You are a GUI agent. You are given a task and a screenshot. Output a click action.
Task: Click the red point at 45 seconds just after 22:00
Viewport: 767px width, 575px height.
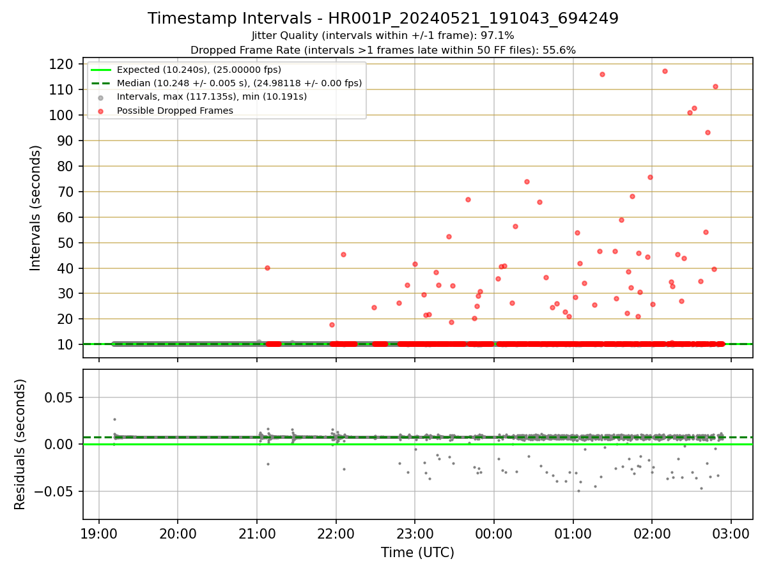(343, 254)
